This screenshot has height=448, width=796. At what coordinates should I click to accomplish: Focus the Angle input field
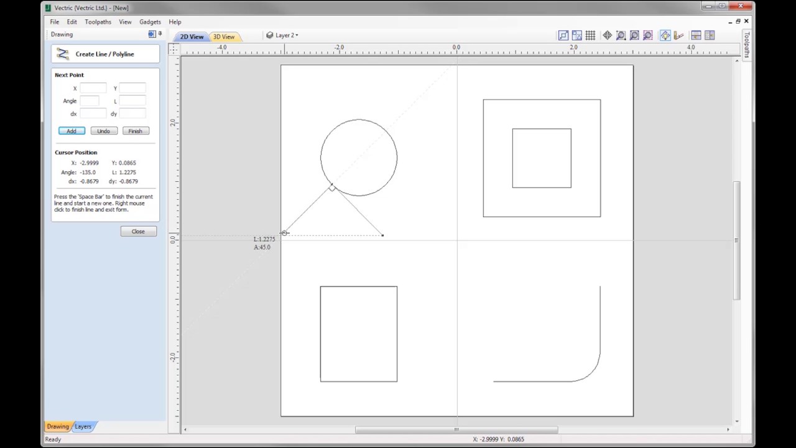90,101
